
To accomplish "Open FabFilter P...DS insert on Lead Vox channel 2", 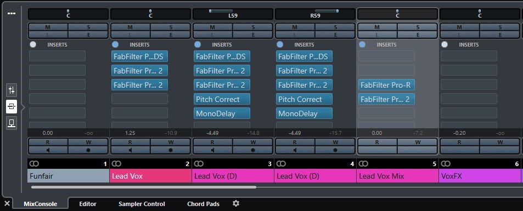I will pos(140,56).
